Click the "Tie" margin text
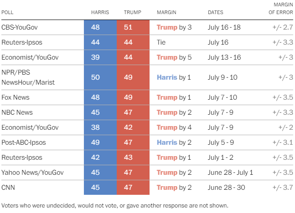This screenshot has height=213, width=295. click(162, 42)
